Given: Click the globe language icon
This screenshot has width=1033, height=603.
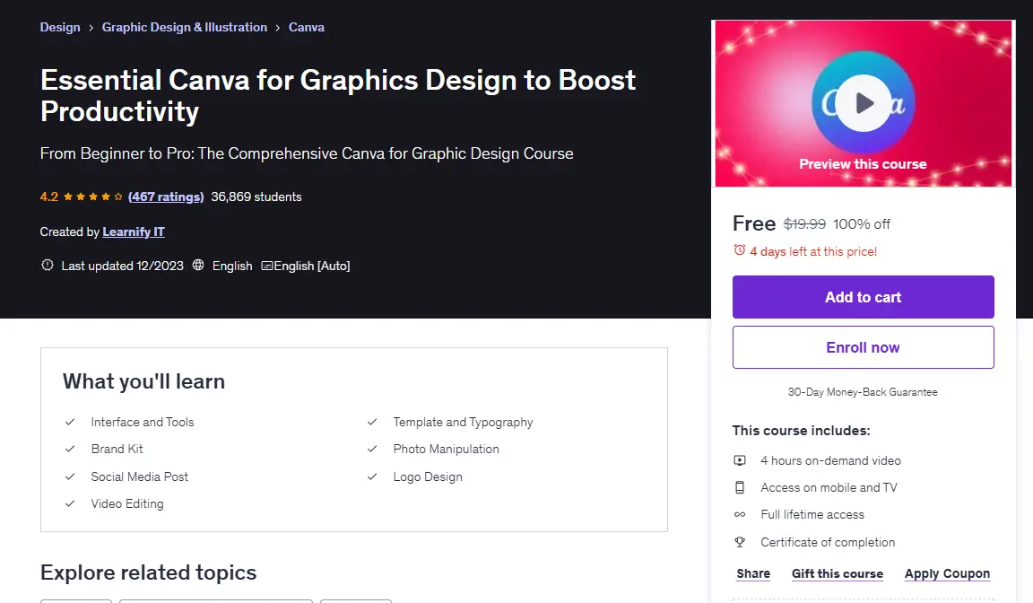Looking at the screenshot, I should click(x=198, y=265).
